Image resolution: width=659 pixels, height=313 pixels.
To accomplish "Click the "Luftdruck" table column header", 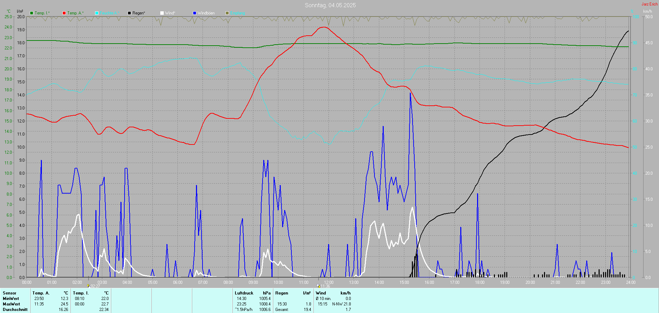I will 244,293.
